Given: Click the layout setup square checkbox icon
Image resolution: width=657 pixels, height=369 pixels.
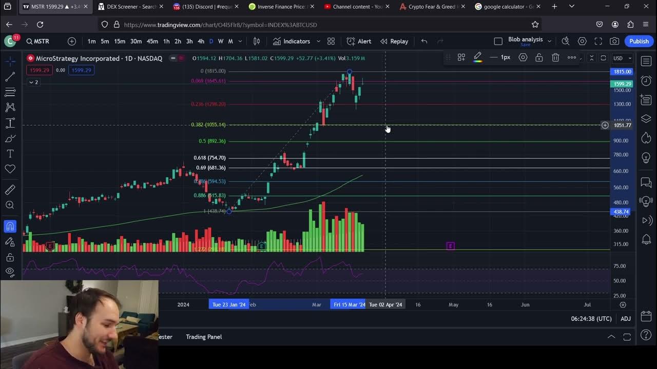Looking at the screenshot, I should (498, 42).
